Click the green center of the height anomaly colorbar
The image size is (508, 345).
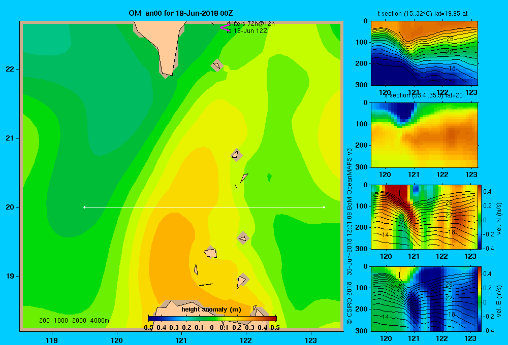pos(212,319)
